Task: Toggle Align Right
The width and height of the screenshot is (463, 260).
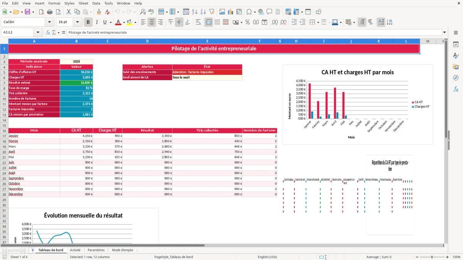Action: pos(160,22)
